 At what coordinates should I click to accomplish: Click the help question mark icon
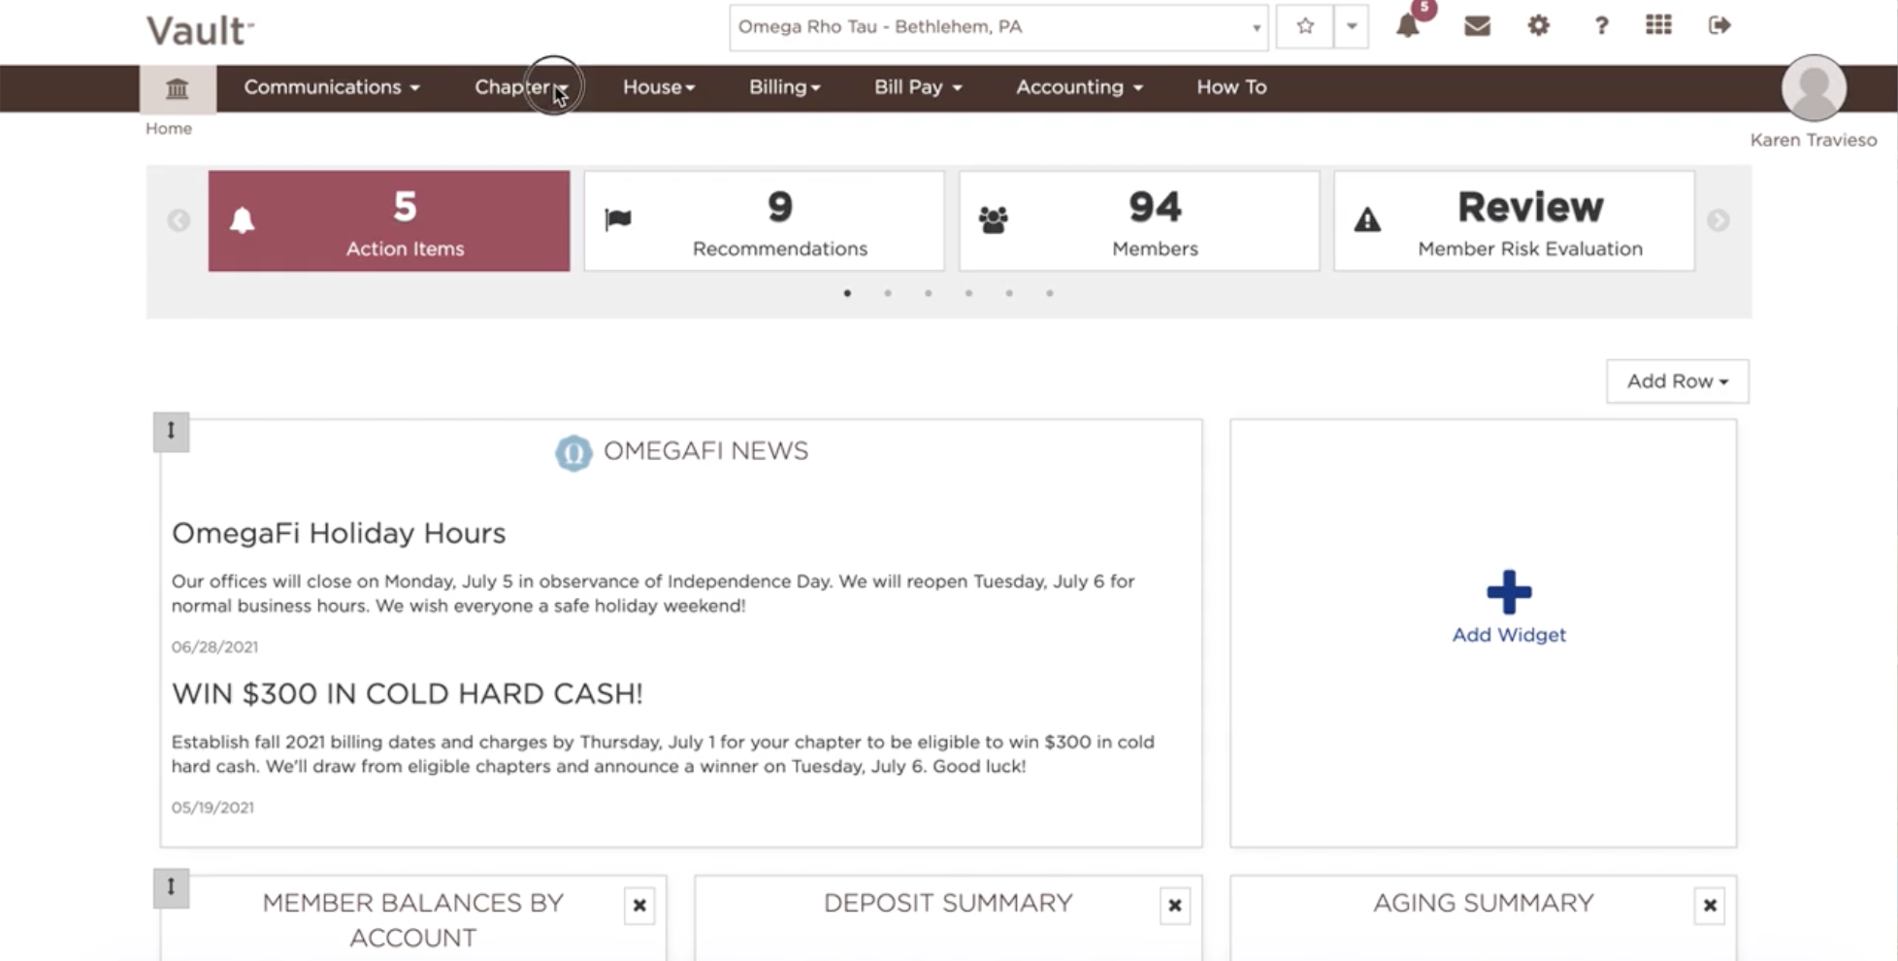click(x=1601, y=26)
